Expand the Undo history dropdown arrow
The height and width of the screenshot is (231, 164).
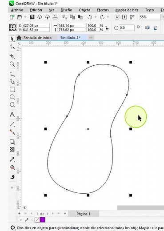[96, 17]
